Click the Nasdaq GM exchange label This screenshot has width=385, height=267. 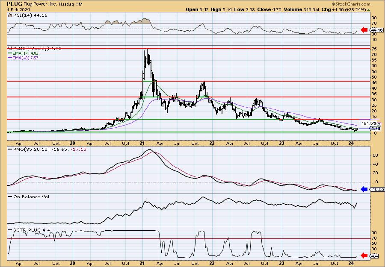[71, 4]
